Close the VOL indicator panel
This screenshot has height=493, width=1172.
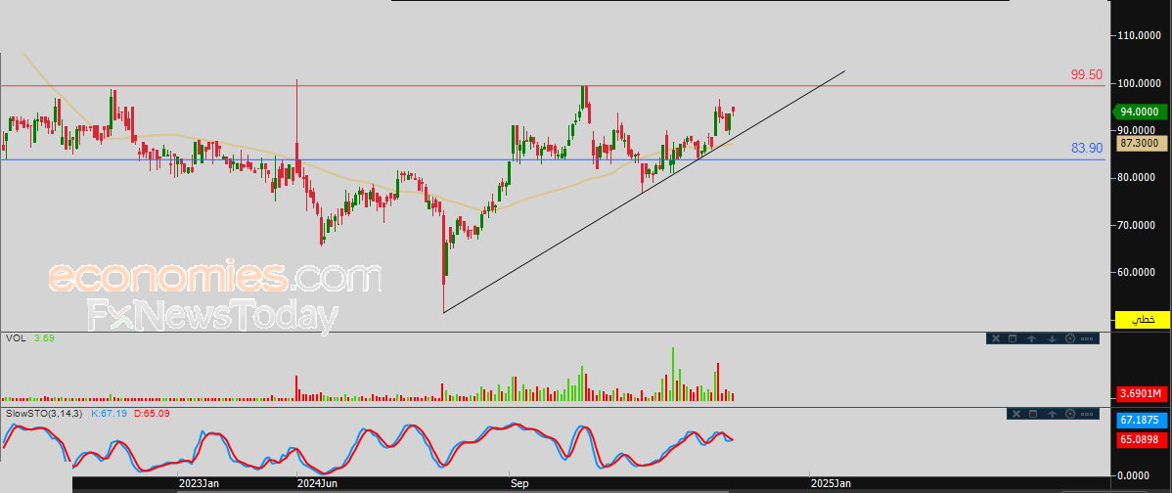point(996,338)
